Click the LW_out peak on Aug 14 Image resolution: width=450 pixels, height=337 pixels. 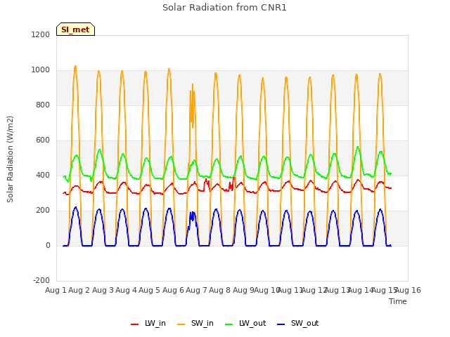point(358,147)
